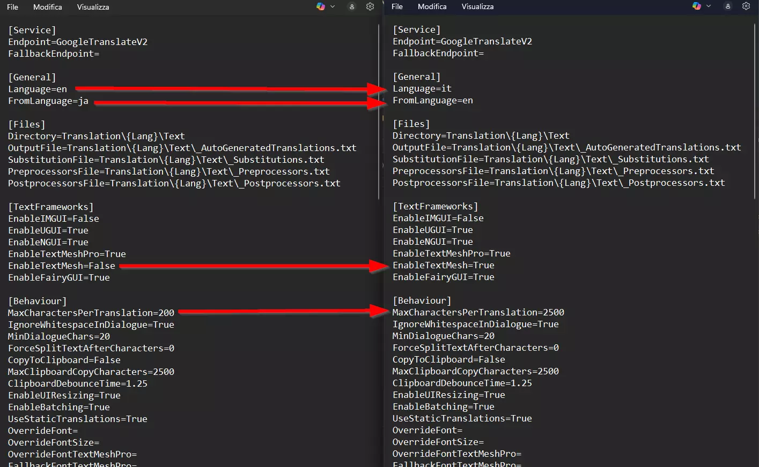Click the "SubstitutionFile=" line in right Notepad window
This screenshot has height=467, width=759.
[551, 159]
